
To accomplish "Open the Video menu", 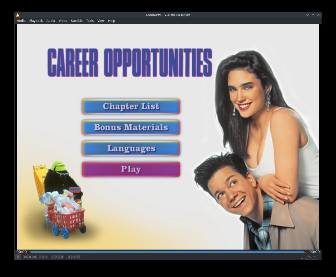I will point(63,21).
